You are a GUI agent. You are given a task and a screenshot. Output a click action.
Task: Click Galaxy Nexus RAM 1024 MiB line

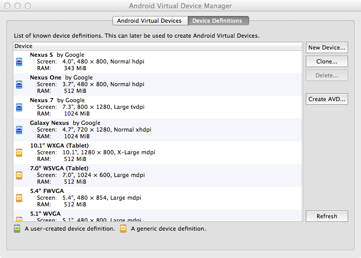pyautogui.click(x=63, y=136)
